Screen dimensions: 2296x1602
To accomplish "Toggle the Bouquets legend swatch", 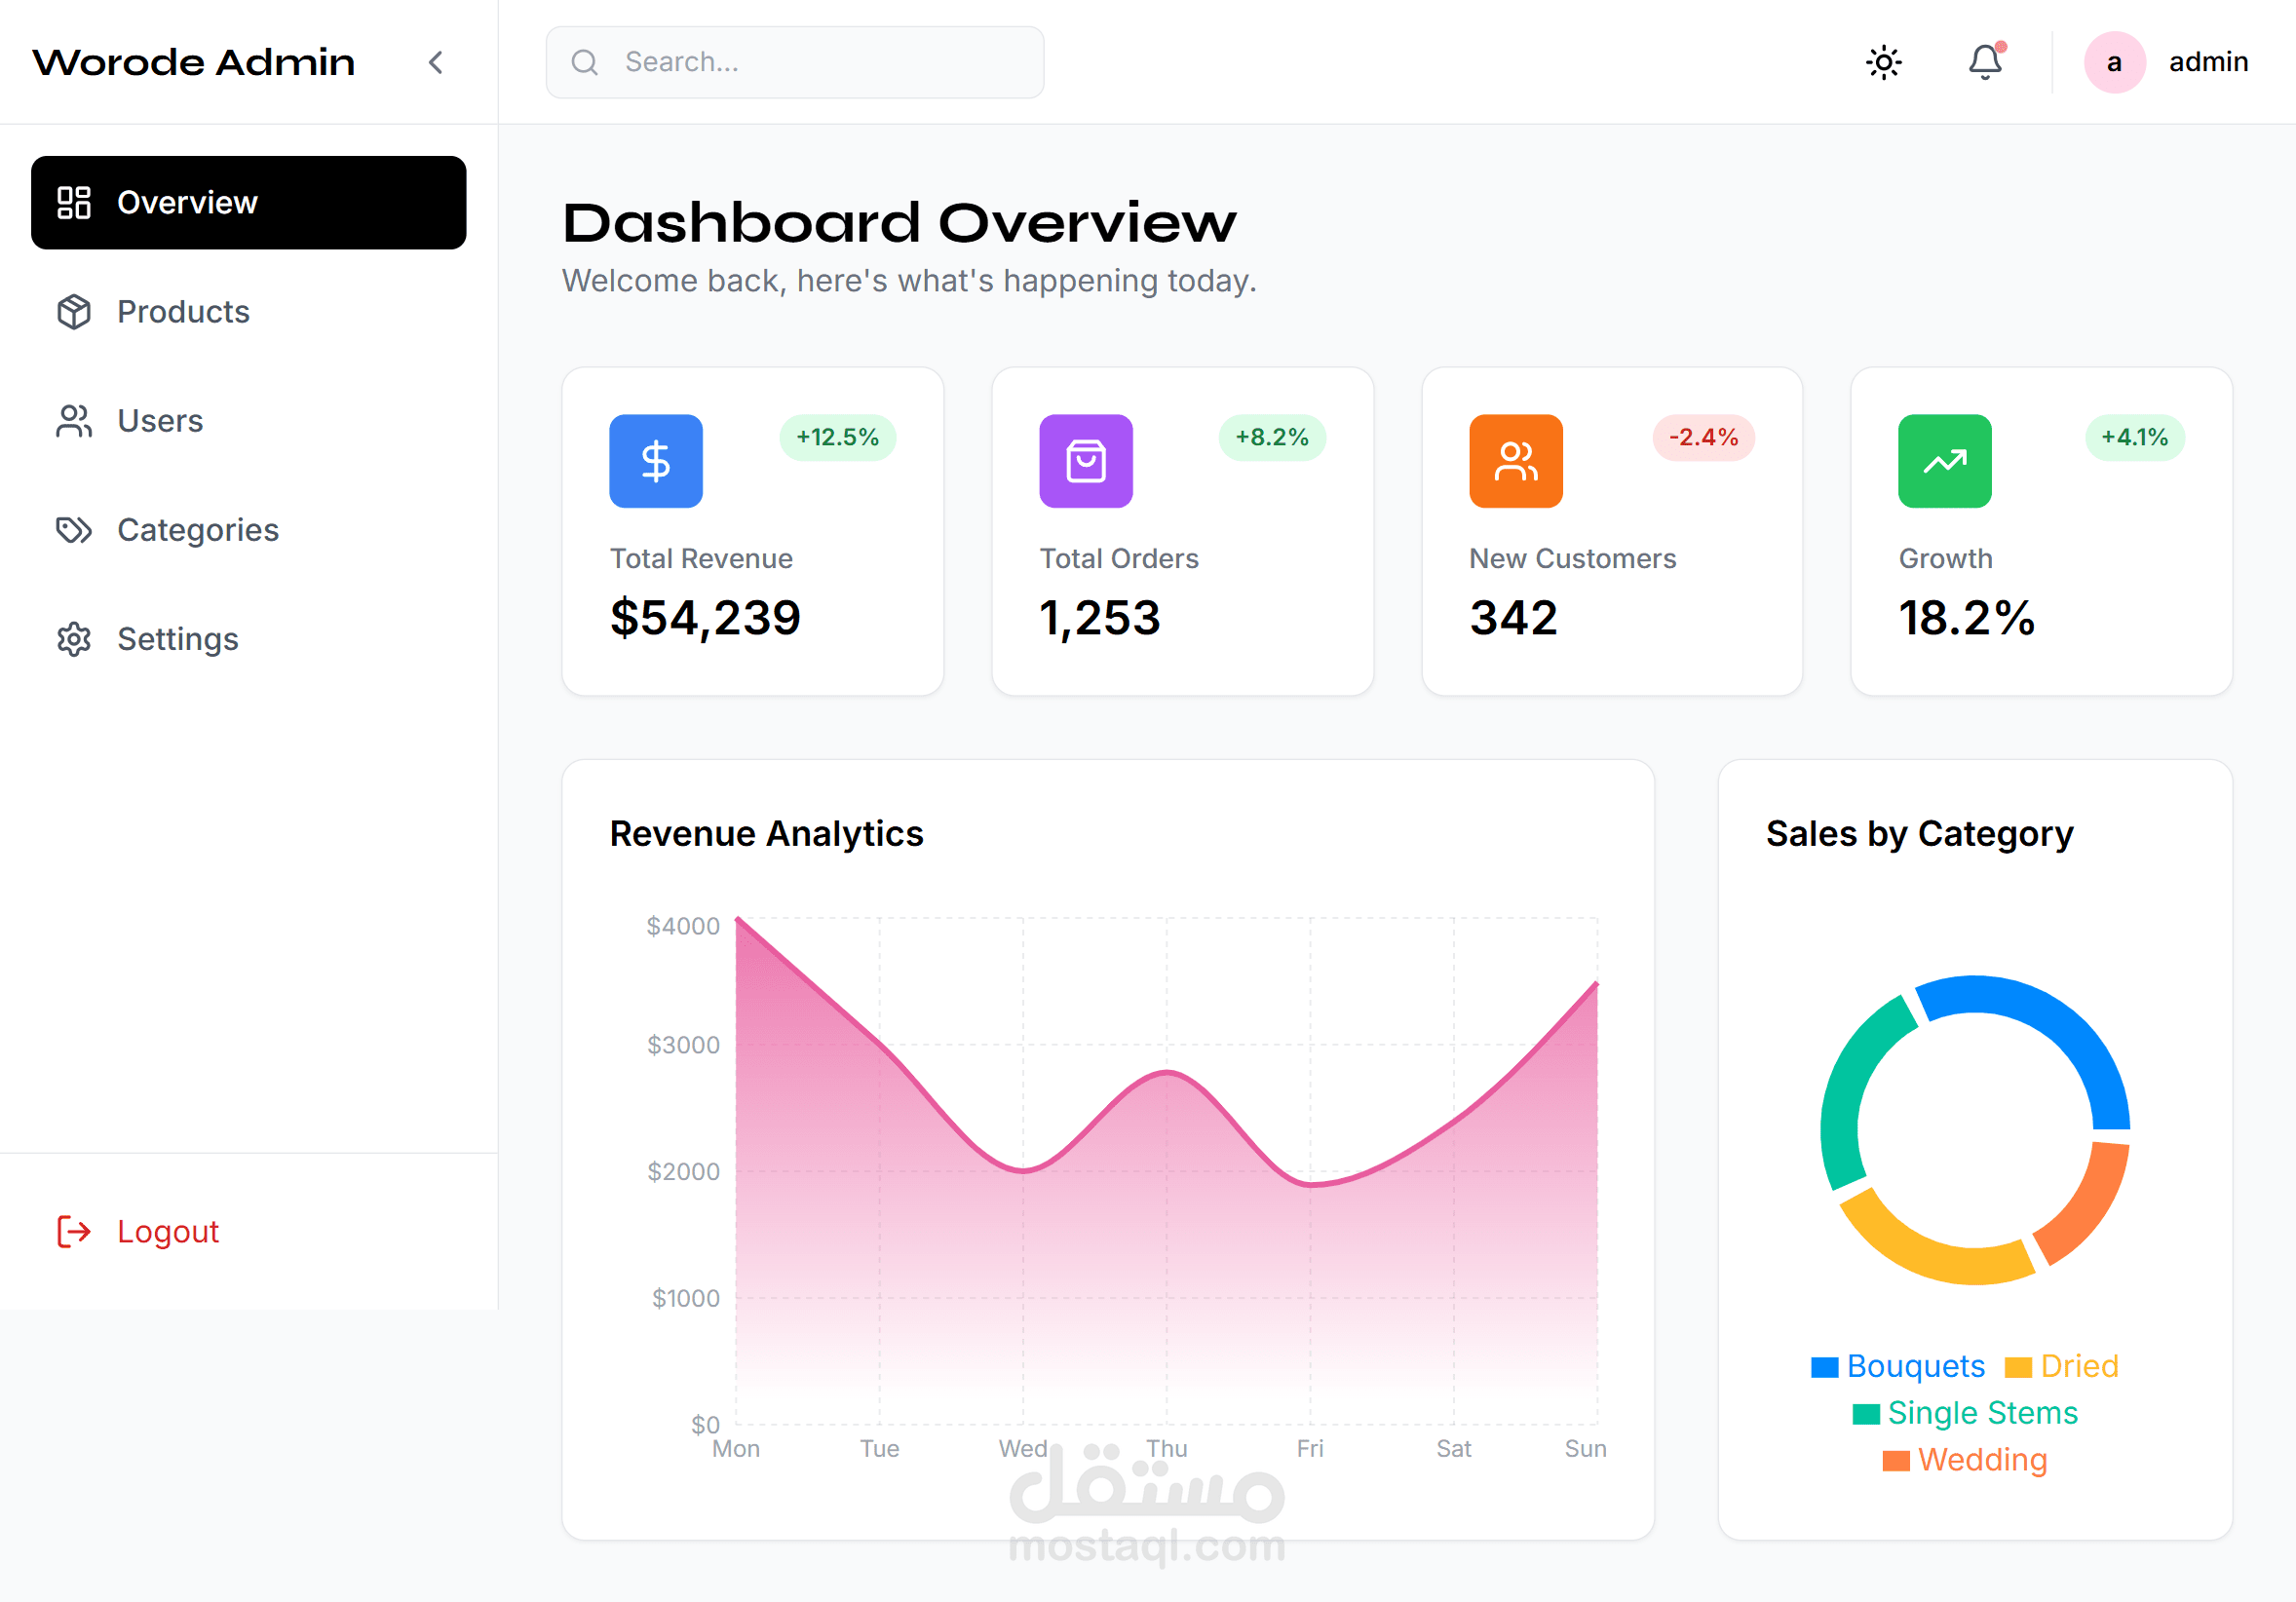I will pyautogui.click(x=1824, y=1367).
